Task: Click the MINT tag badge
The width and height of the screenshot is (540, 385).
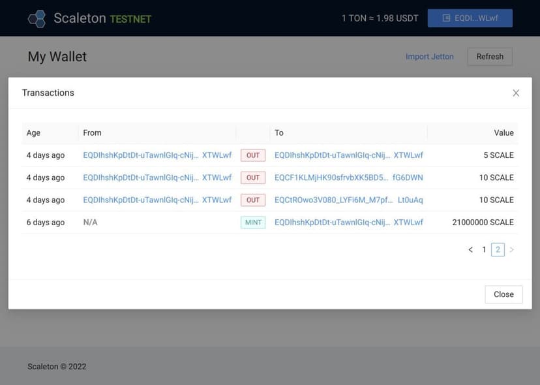Action: click(x=253, y=223)
